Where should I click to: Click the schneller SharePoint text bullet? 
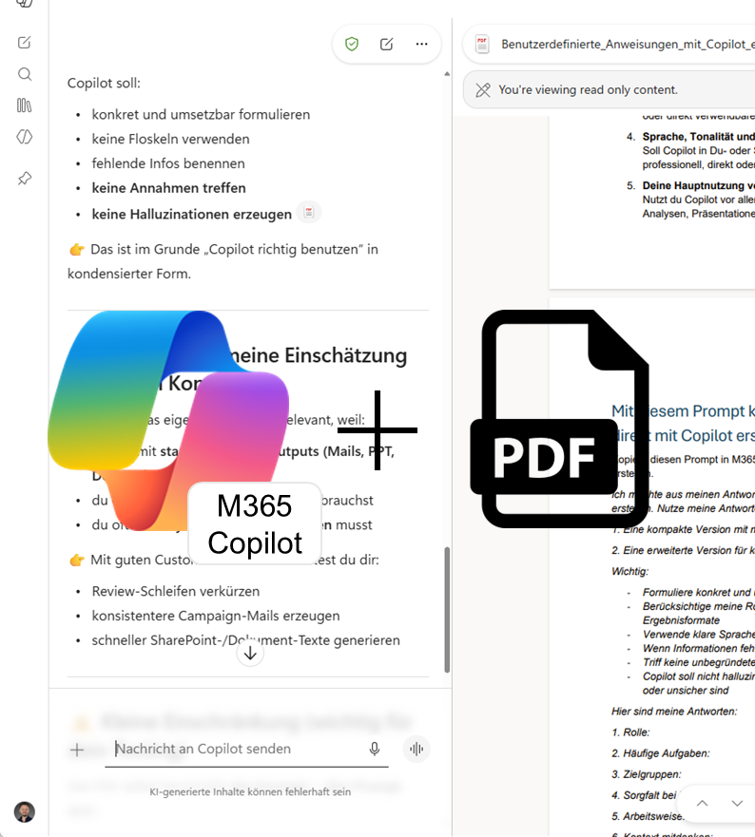245,640
